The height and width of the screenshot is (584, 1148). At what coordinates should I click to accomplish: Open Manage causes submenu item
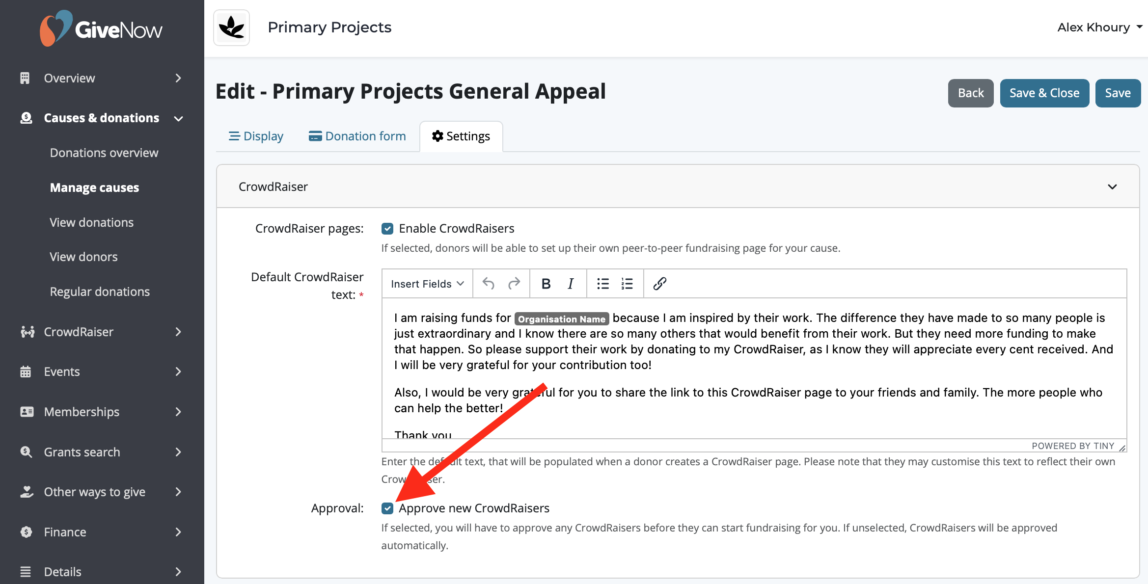(94, 188)
